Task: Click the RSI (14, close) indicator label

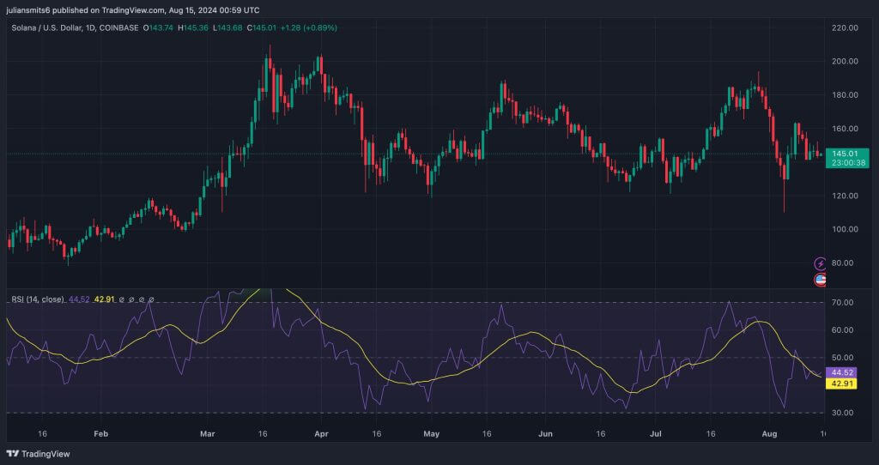Action: (x=38, y=299)
